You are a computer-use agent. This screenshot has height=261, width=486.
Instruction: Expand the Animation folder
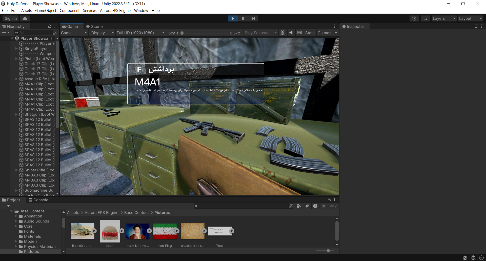(x=16, y=216)
